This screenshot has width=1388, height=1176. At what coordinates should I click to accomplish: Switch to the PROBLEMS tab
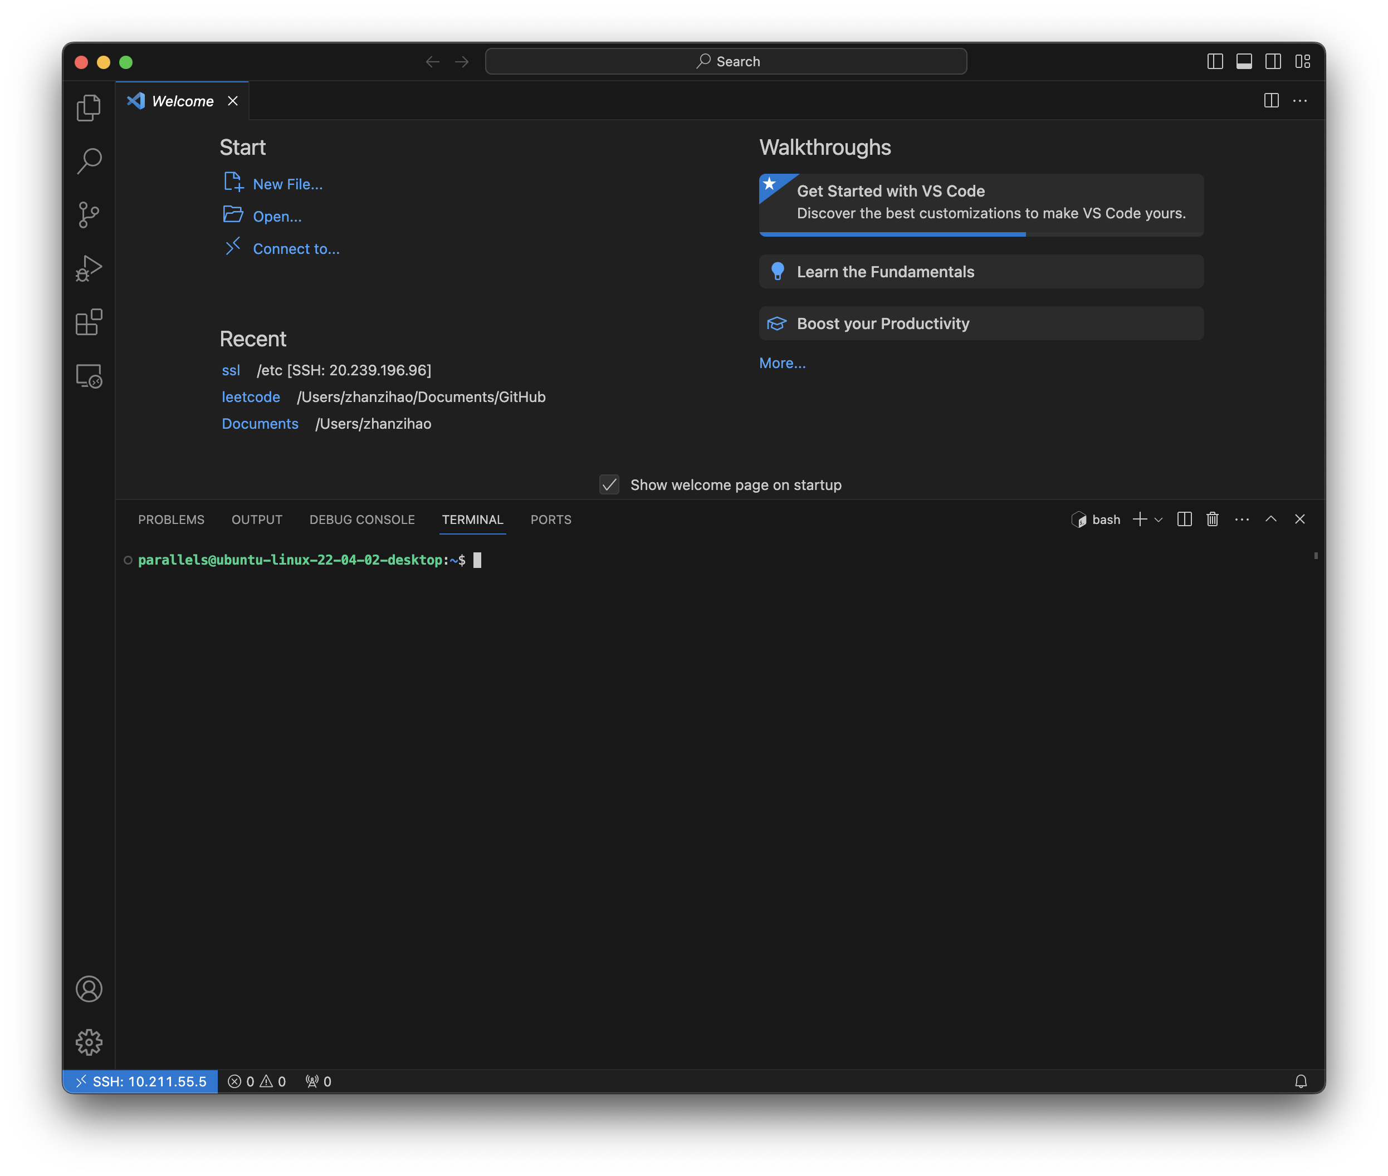(172, 520)
